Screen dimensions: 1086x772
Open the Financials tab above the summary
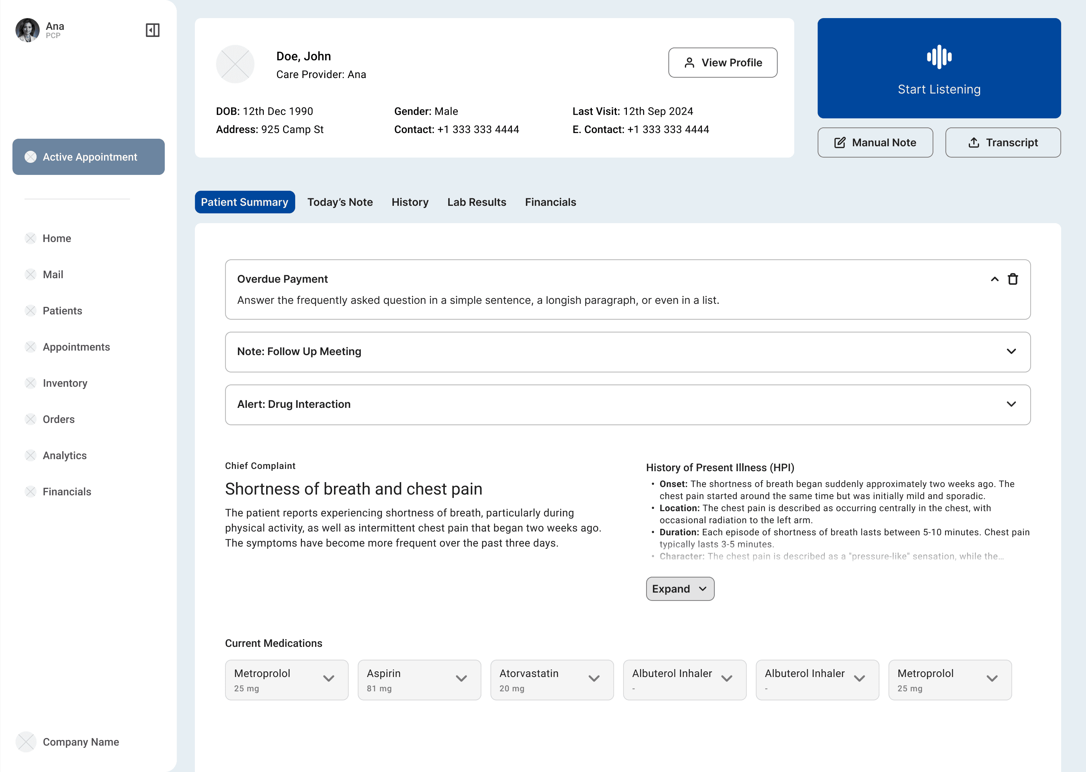[550, 202]
